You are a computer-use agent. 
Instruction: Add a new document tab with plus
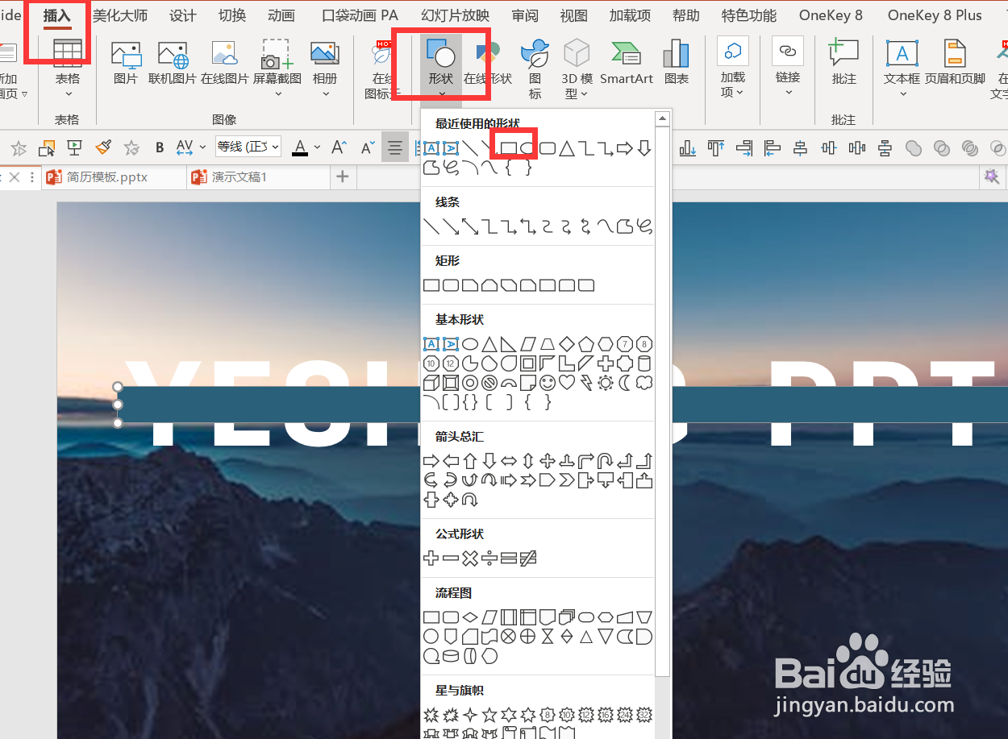pyautogui.click(x=343, y=176)
